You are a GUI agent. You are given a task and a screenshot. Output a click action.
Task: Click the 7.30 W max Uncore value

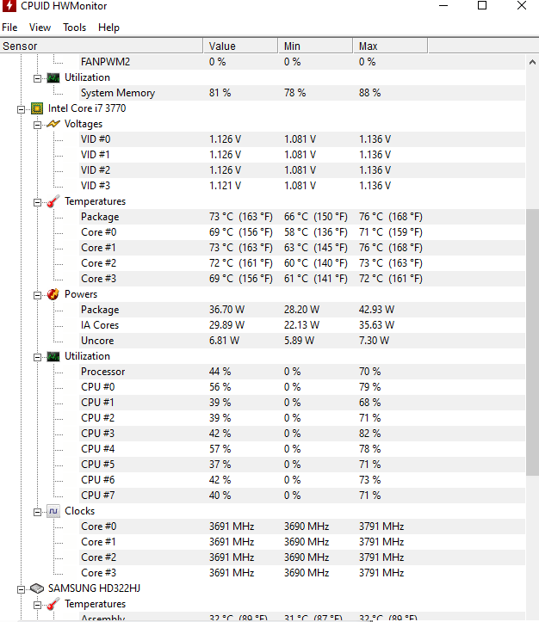tap(374, 341)
